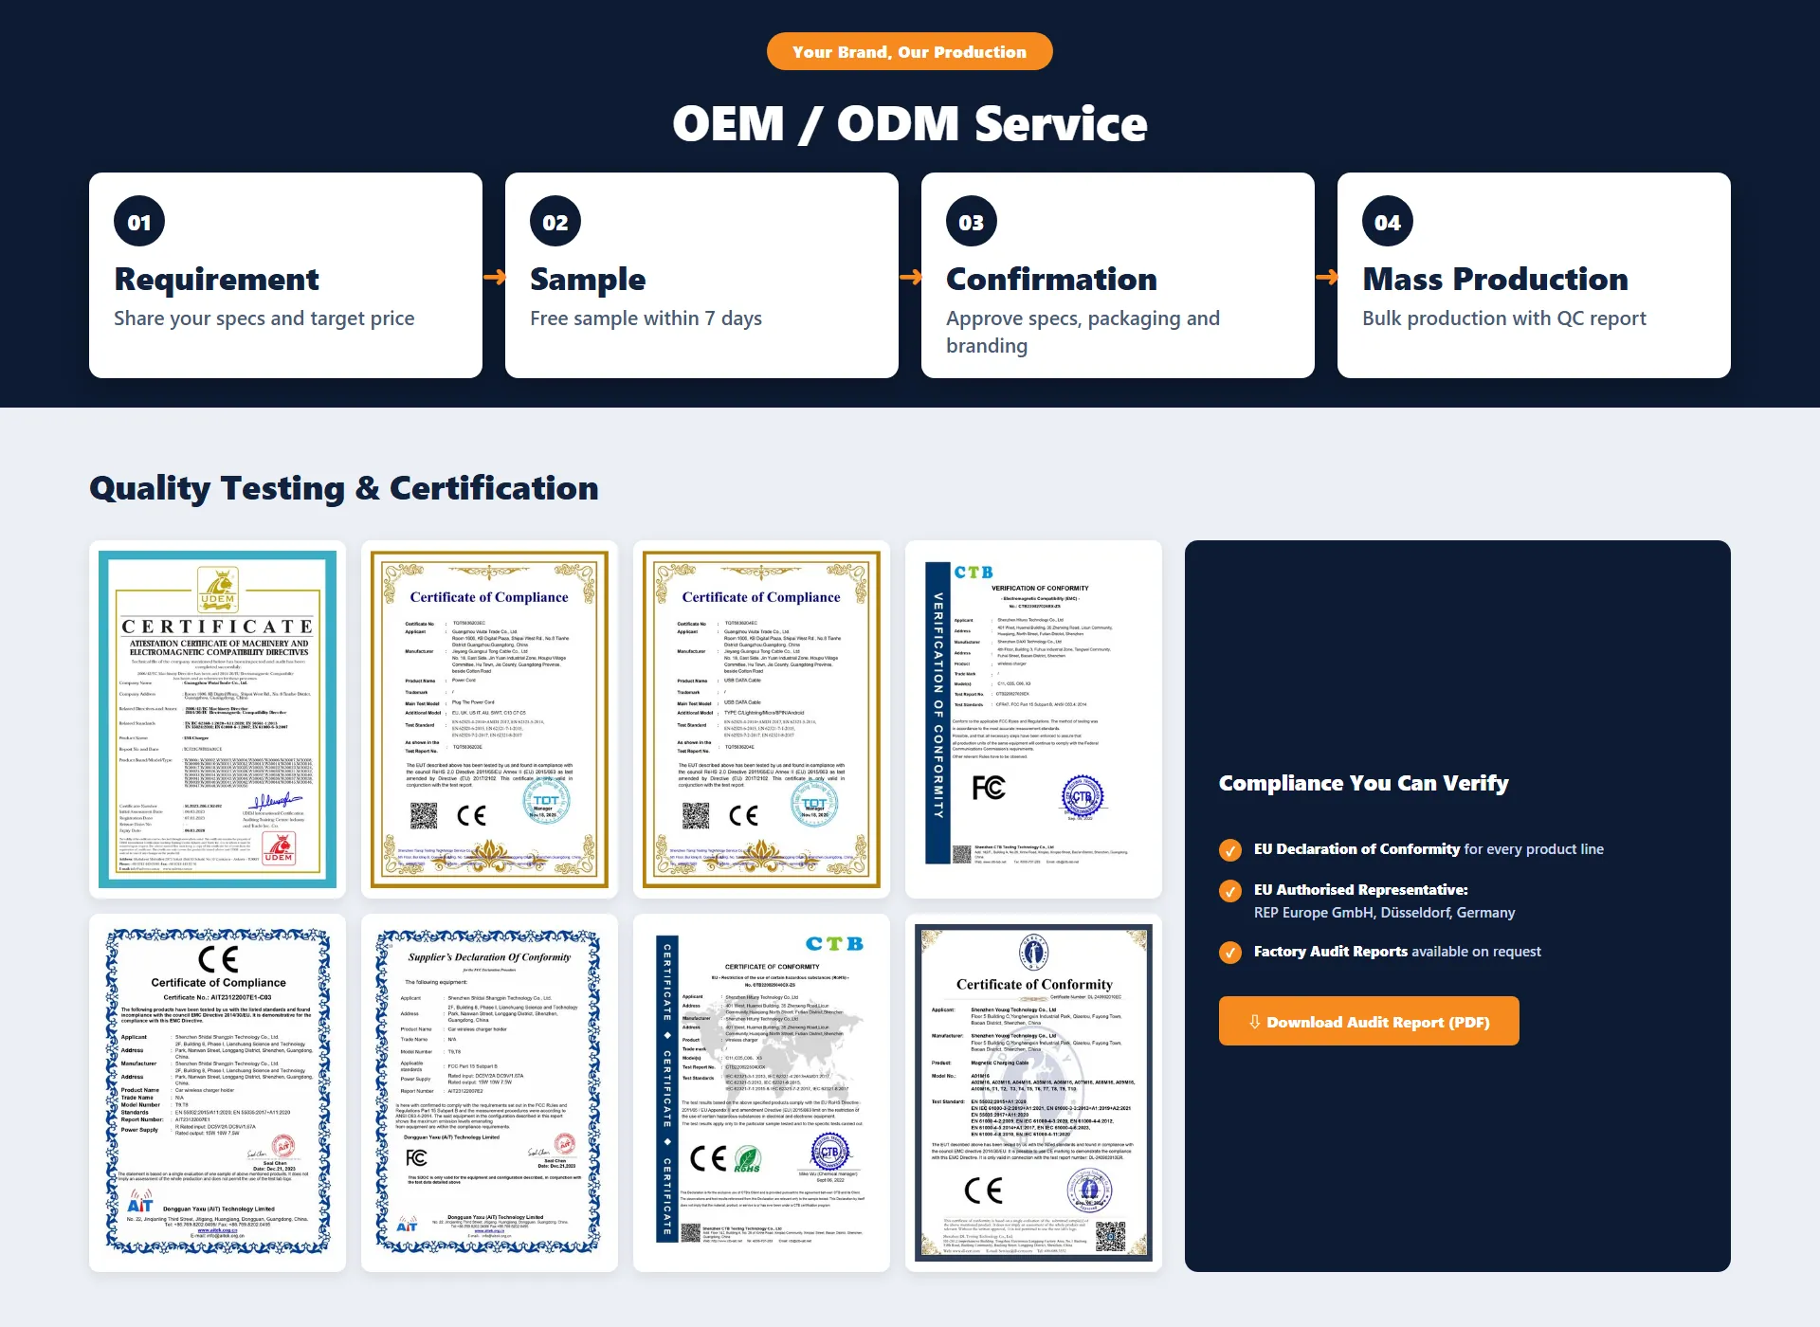Open the CTB Verification of Conformity FCC thumbnail
Screen dimensions: 1820x1327
(1033, 719)
